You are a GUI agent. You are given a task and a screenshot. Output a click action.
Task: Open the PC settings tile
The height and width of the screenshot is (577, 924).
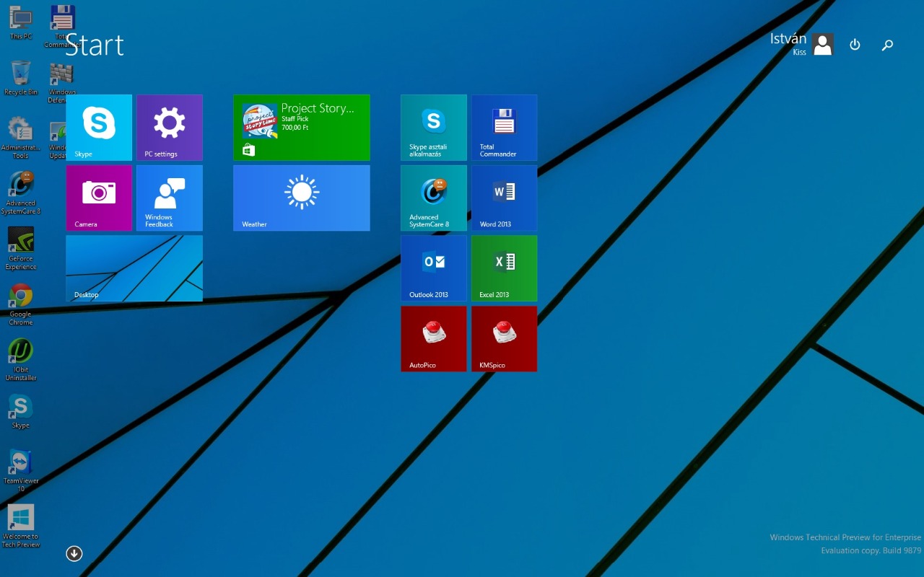tap(170, 128)
